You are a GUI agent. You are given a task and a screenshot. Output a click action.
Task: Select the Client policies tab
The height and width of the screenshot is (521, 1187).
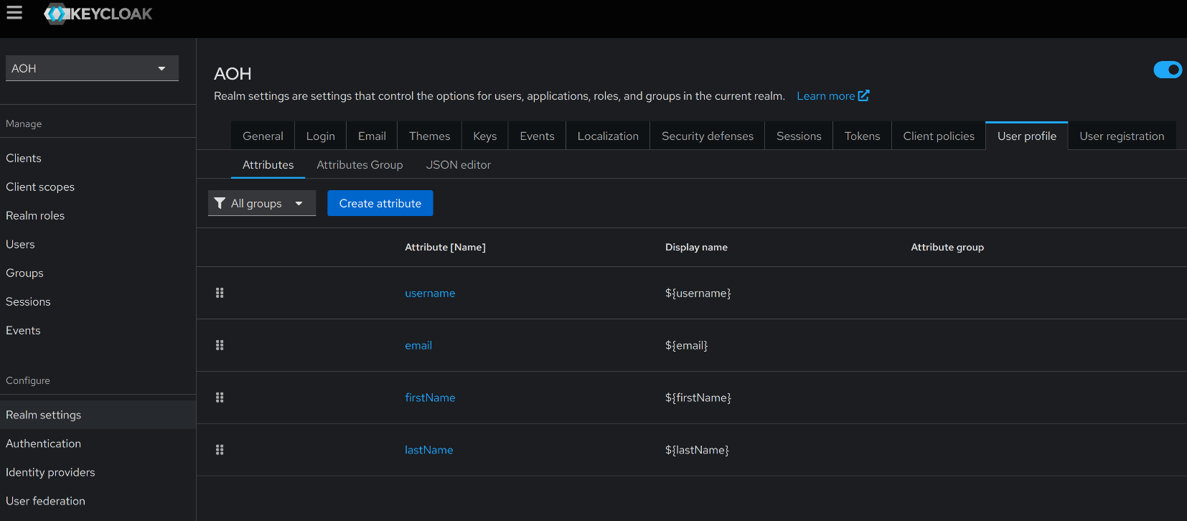pyautogui.click(x=939, y=136)
